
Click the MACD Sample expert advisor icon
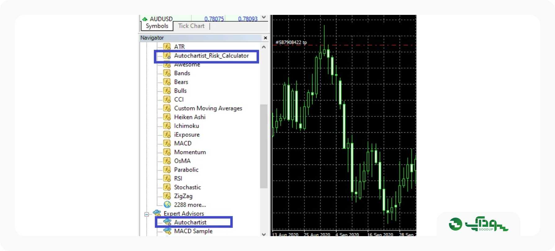(x=167, y=231)
